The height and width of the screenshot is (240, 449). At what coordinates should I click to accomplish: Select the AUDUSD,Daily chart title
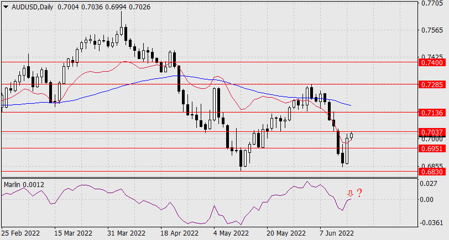[33, 7]
